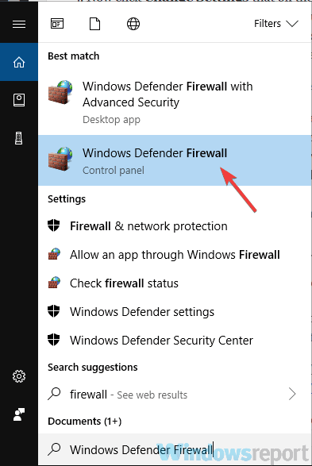The height and width of the screenshot is (466, 312).
Task: Filter results by Web globe icon
Action: click(x=133, y=24)
